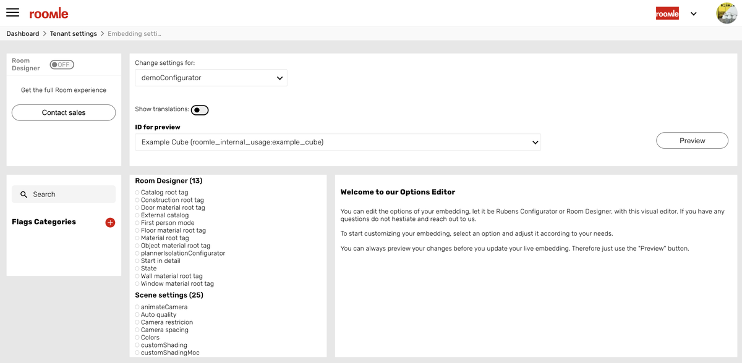Open the hamburger navigation menu
This screenshot has width=742, height=363.
coord(12,12)
